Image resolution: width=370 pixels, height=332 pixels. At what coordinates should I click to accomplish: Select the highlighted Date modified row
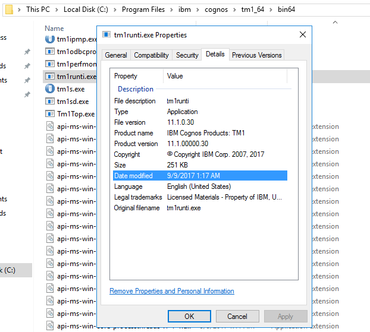[200, 176]
